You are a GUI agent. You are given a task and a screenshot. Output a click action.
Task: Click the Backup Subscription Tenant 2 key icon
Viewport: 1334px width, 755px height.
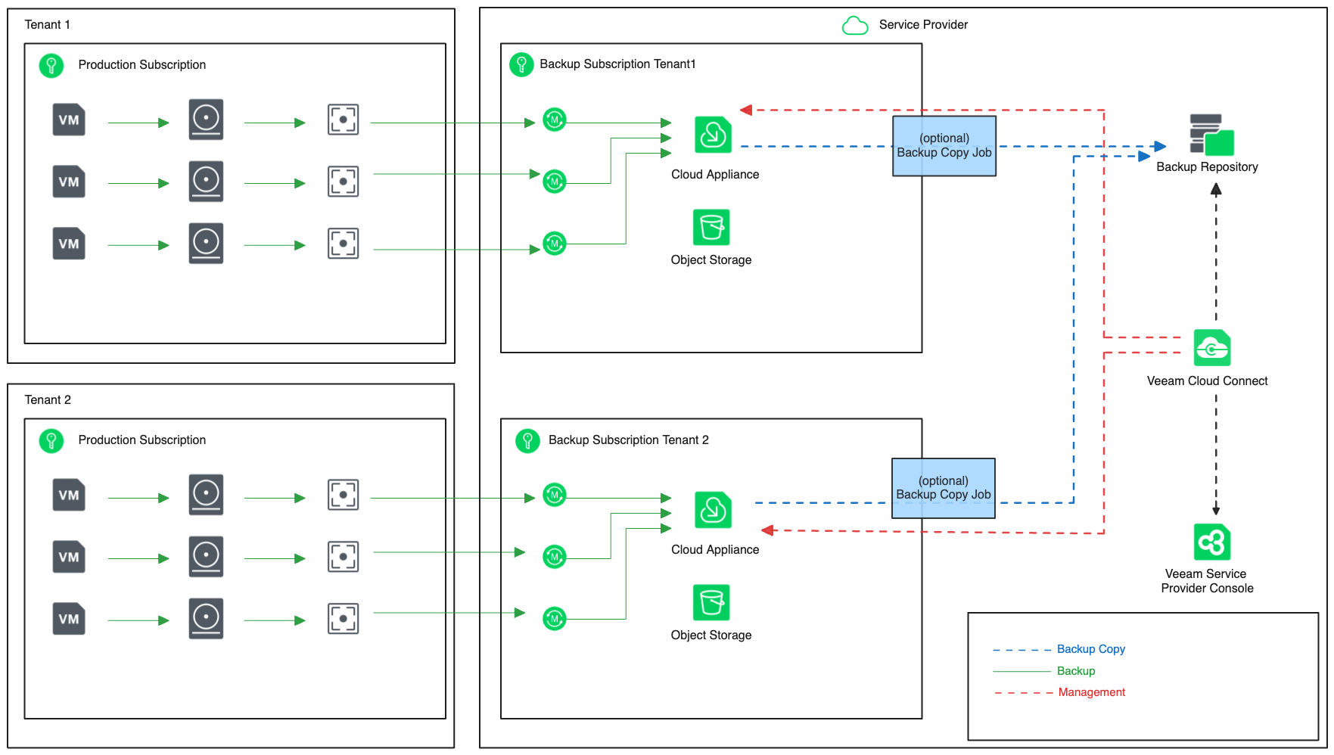click(527, 441)
